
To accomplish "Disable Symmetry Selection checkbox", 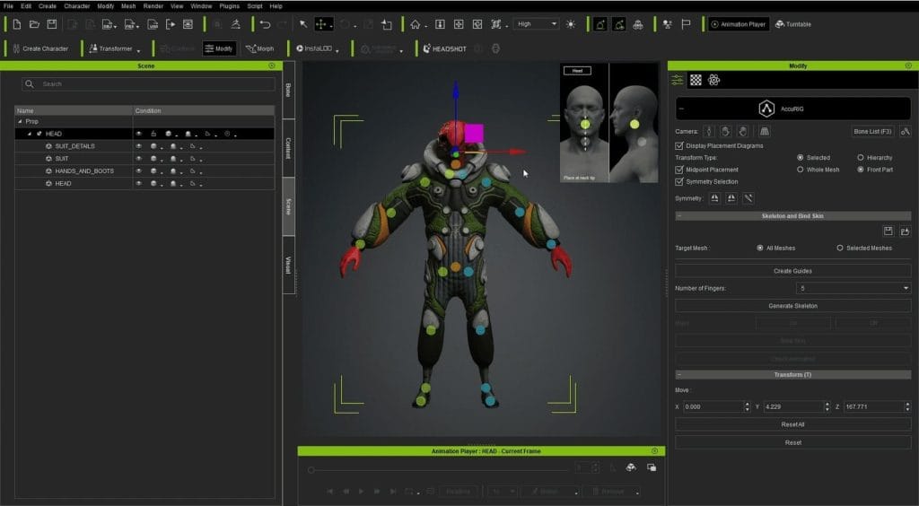I will click(x=679, y=181).
